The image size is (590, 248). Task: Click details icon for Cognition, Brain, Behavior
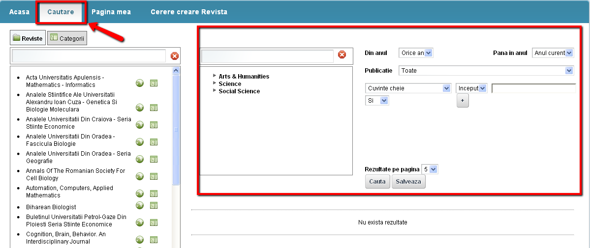pos(154,239)
